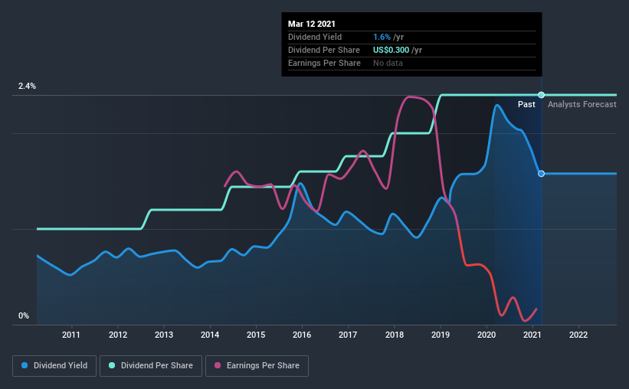The width and height of the screenshot is (629, 389).
Task: Click the Past label on the chart
Action: [526, 104]
